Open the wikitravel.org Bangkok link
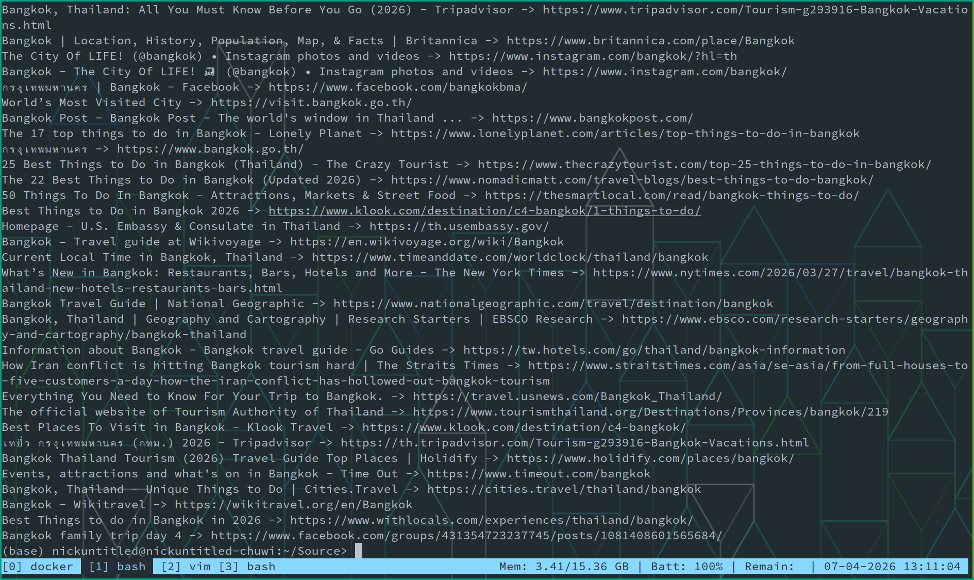Screen dimensions: 974x580 293,505
